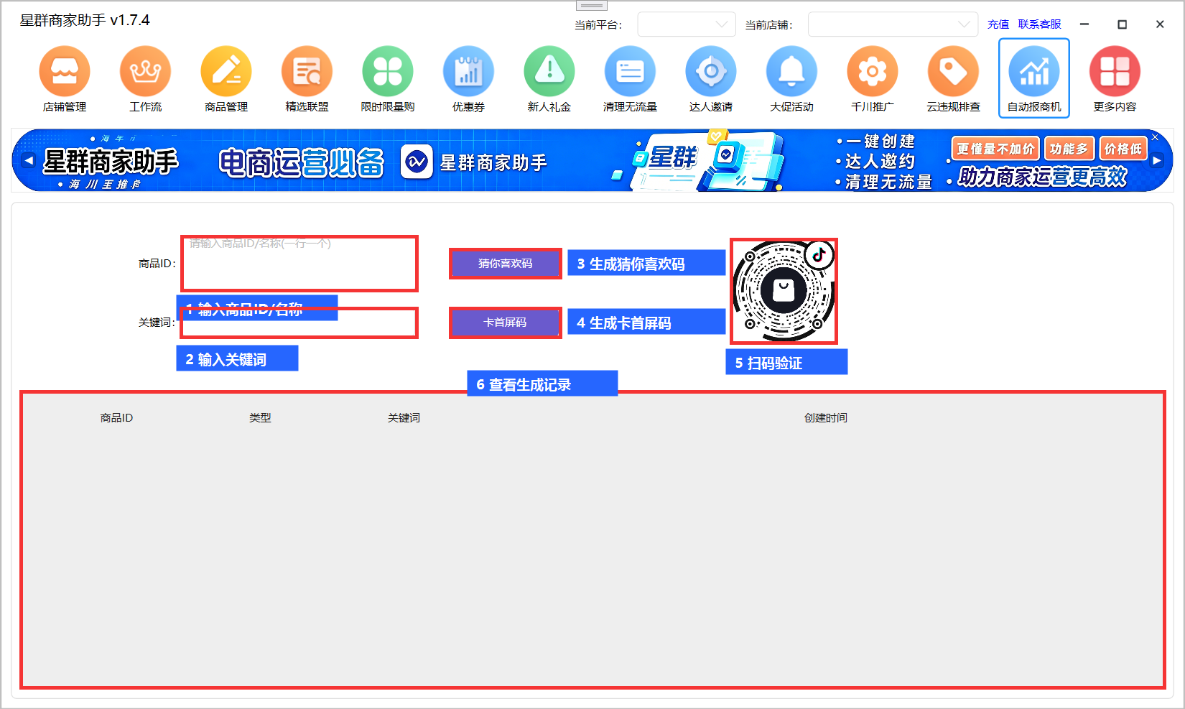Open the 联系客服 customer service link
This screenshot has width=1185, height=709.
[1039, 24]
